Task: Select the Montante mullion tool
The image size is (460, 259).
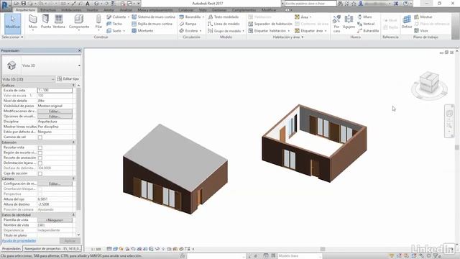Action: [x=142, y=30]
